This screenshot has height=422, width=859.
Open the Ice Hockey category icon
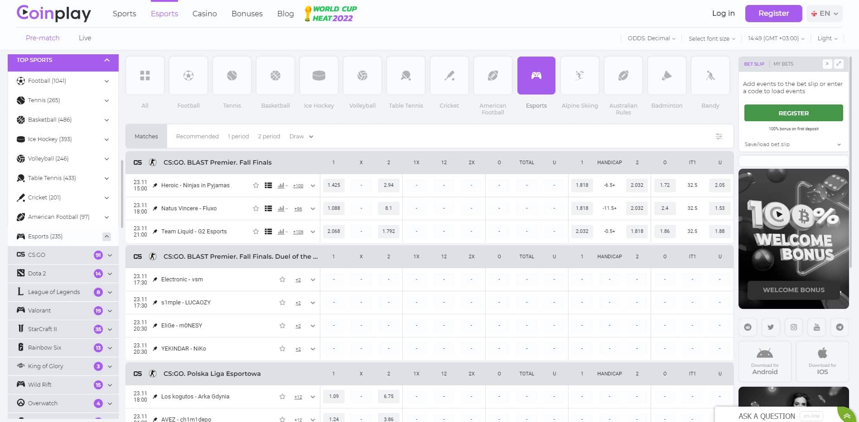[x=319, y=76]
